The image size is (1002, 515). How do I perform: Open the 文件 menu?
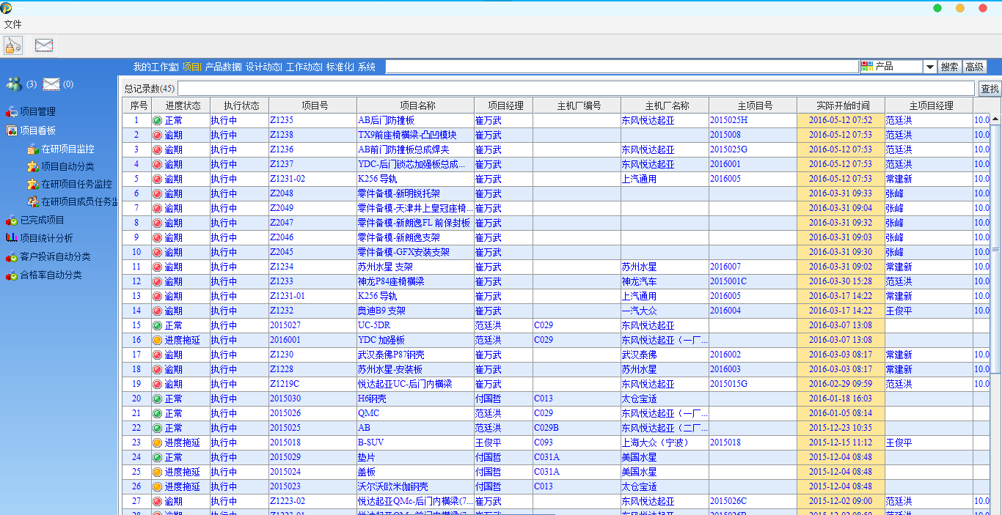tap(12, 24)
